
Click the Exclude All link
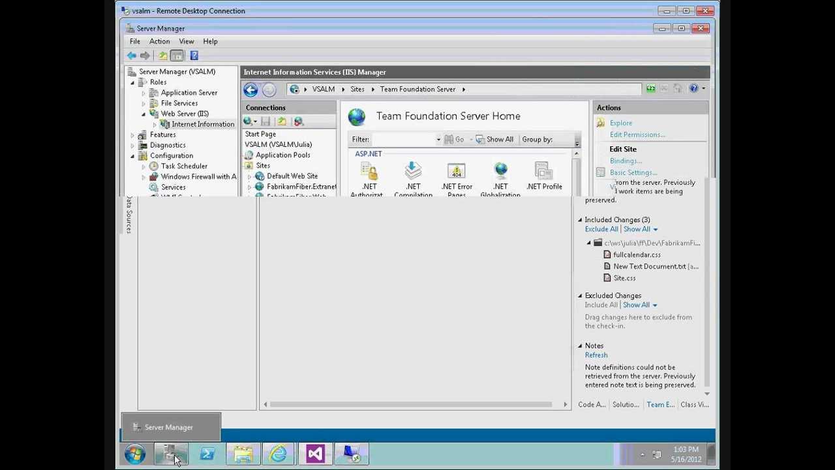click(x=601, y=229)
